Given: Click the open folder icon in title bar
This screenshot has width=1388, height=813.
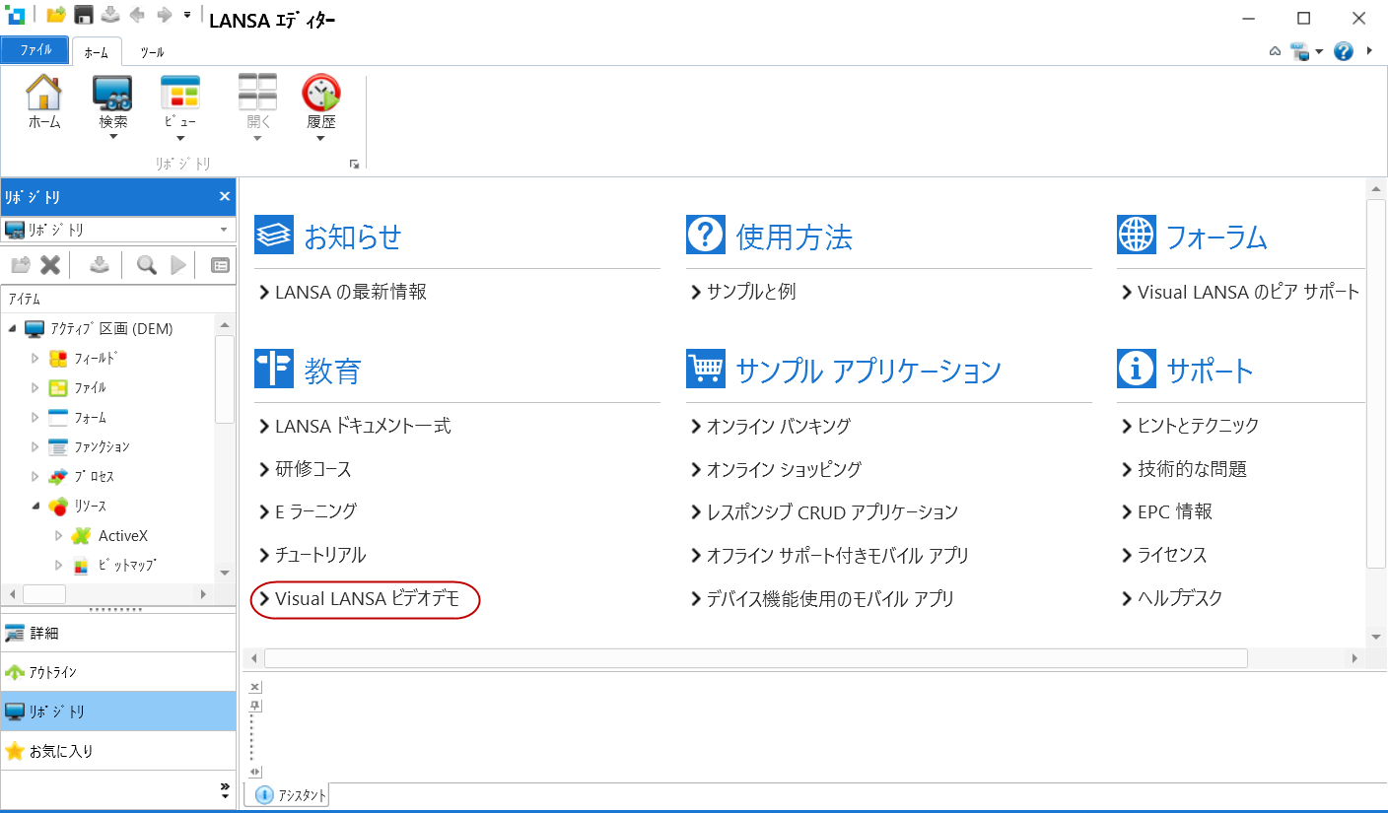Looking at the screenshot, I should coord(56,15).
